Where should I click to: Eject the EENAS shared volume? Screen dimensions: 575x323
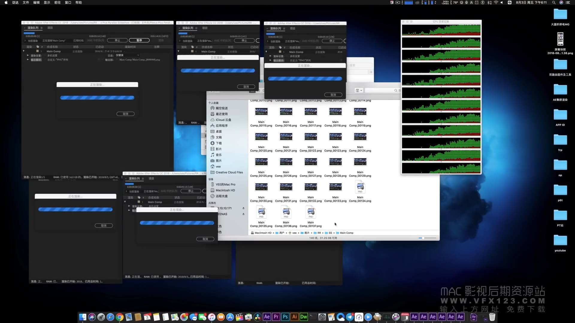(243, 214)
